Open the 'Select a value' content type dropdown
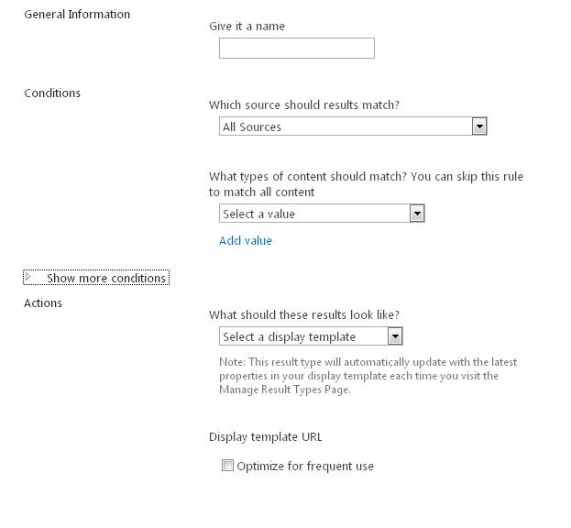 point(314,214)
